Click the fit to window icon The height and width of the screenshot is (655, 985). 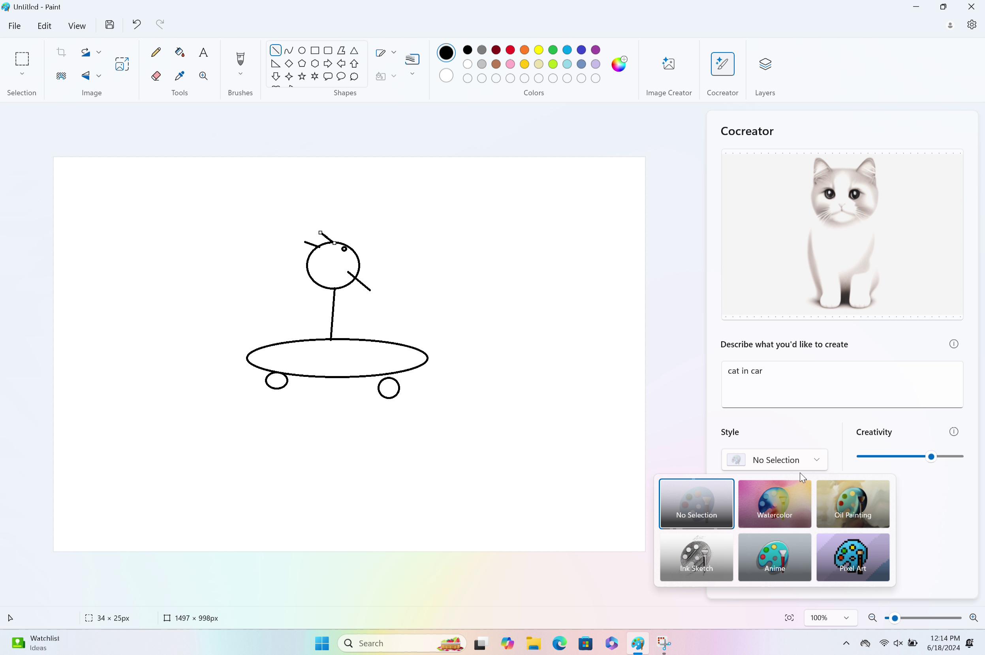pos(789,618)
